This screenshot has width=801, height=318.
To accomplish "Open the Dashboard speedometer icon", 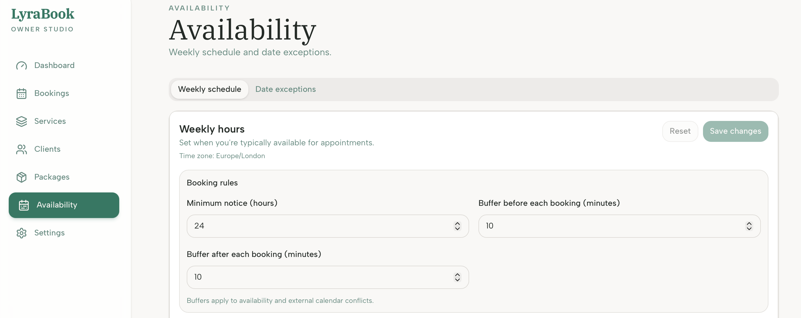I will pyautogui.click(x=21, y=65).
